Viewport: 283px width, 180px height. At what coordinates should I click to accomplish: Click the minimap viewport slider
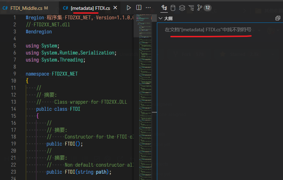143,26
